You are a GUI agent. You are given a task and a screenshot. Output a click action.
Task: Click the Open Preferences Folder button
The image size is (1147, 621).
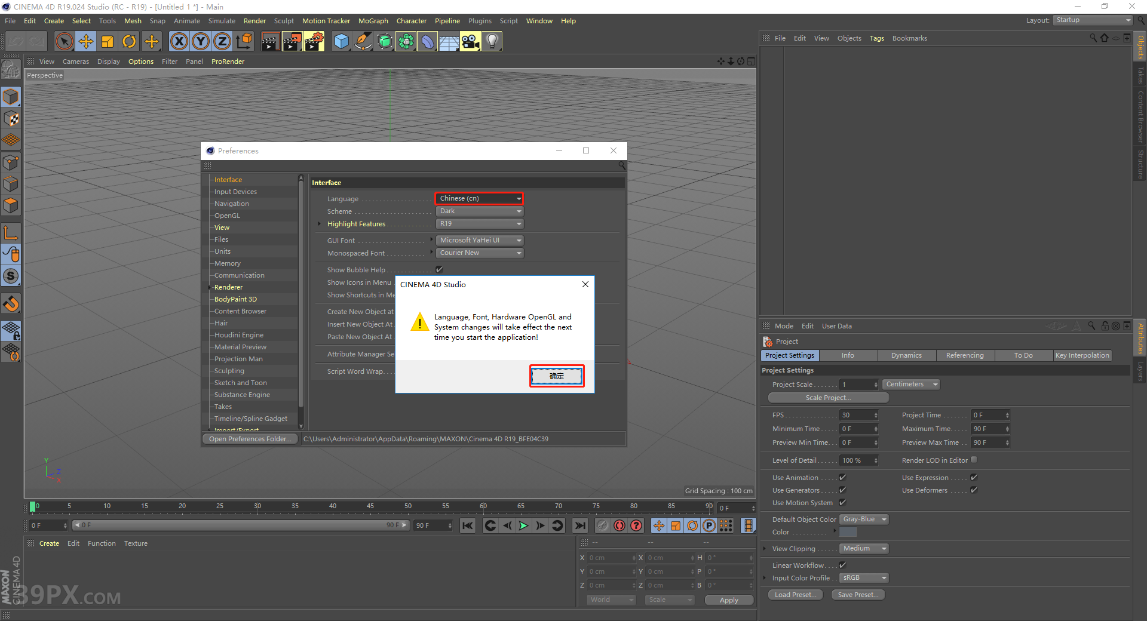[x=250, y=438]
